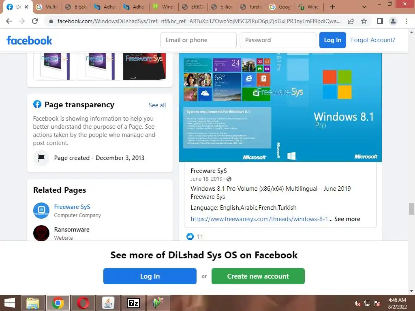
Task: Open the Windows Start button
Action: 10,303
